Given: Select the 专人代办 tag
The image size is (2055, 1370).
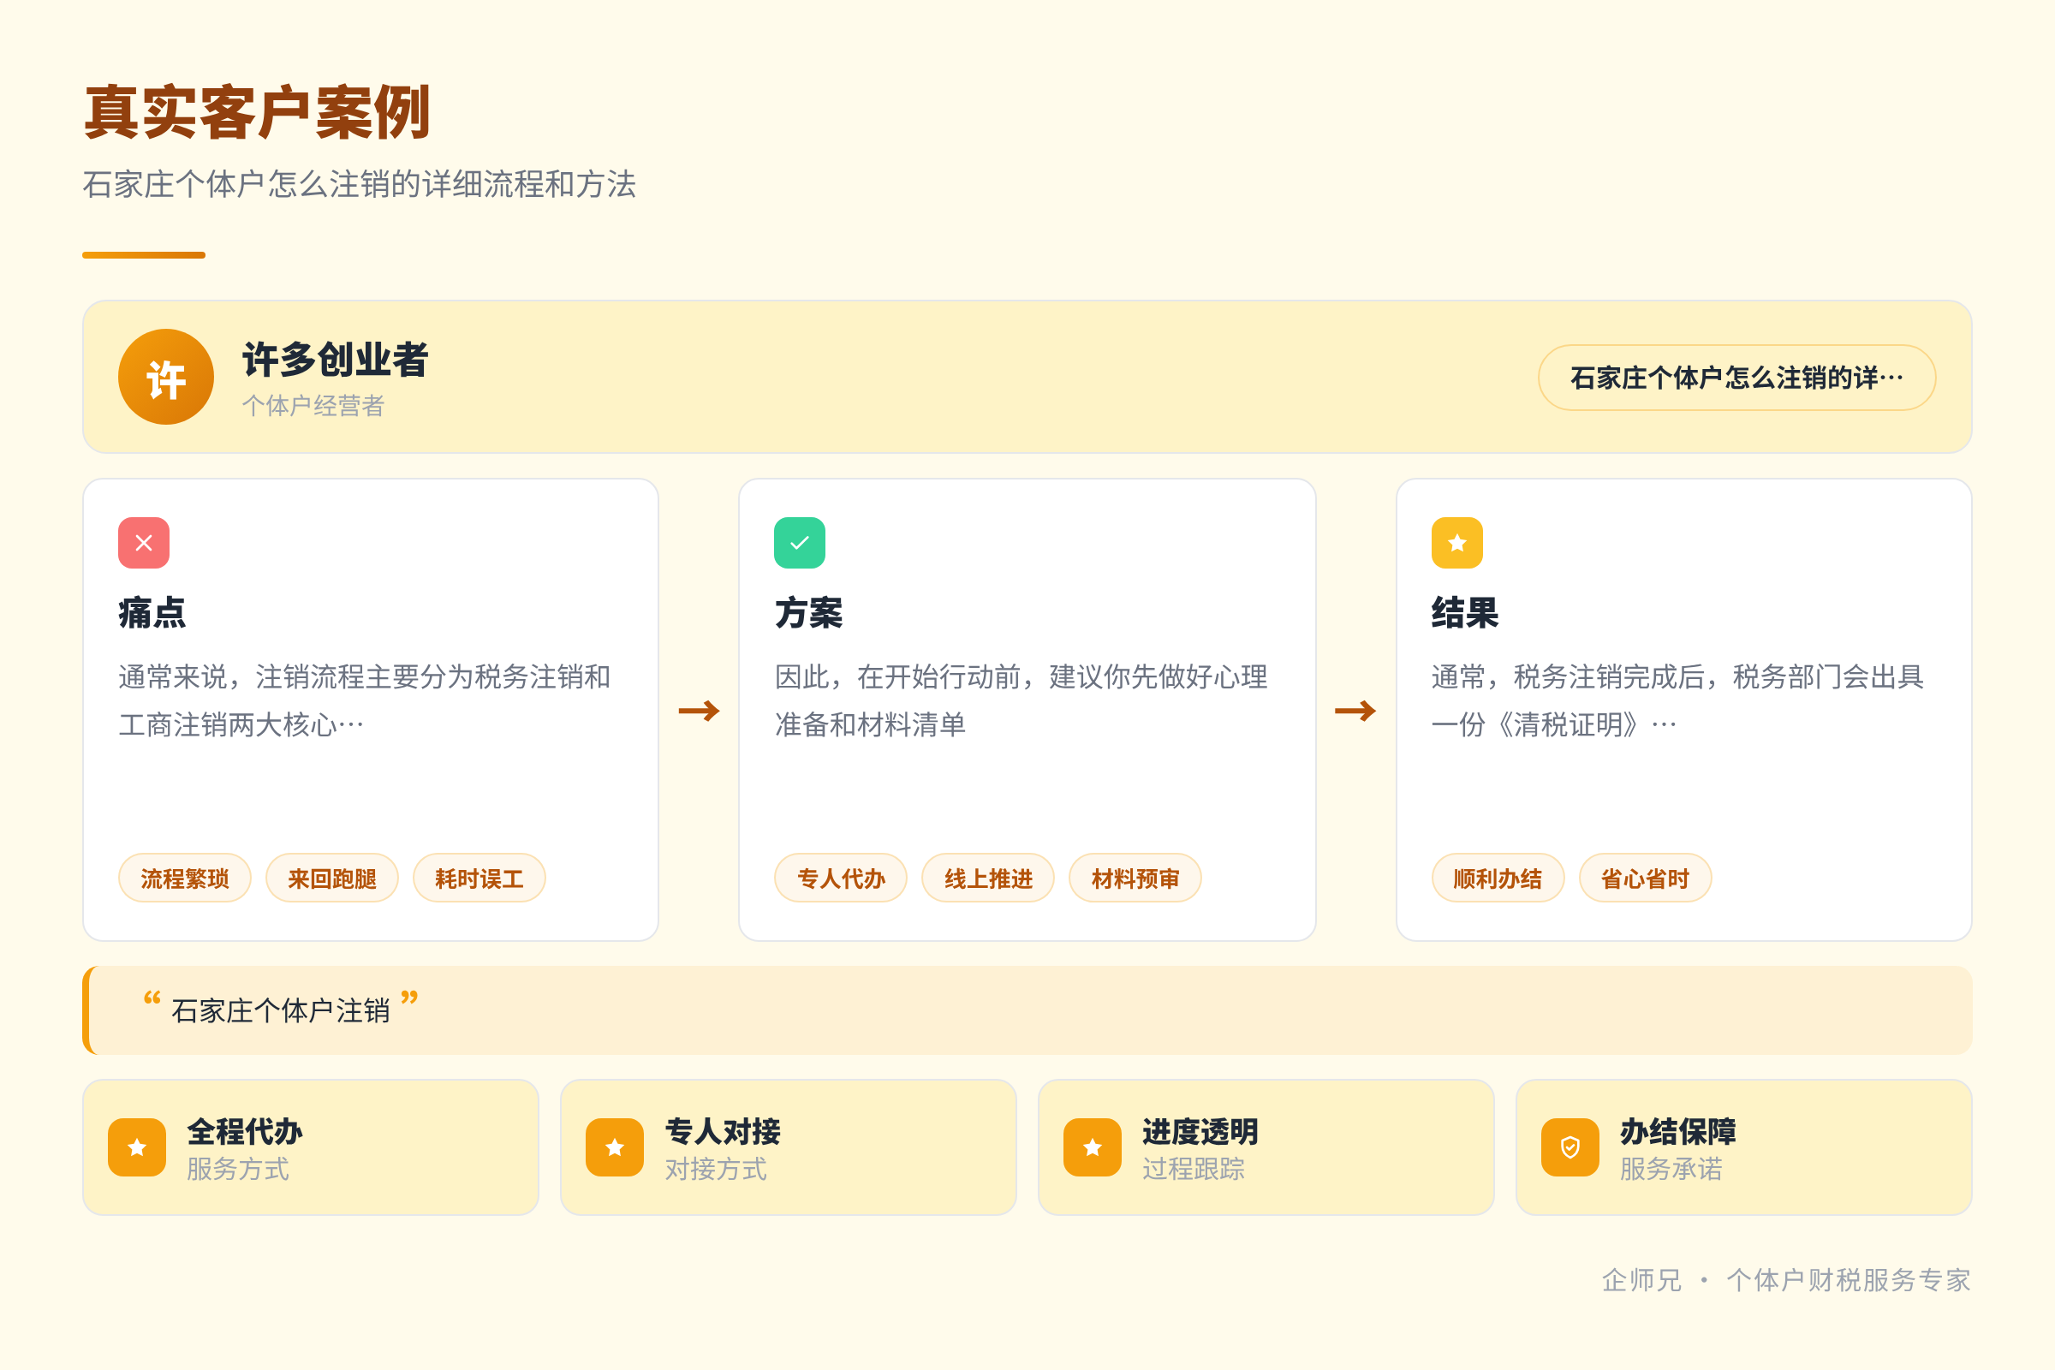Looking at the screenshot, I should pyautogui.click(x=842, y=879).
